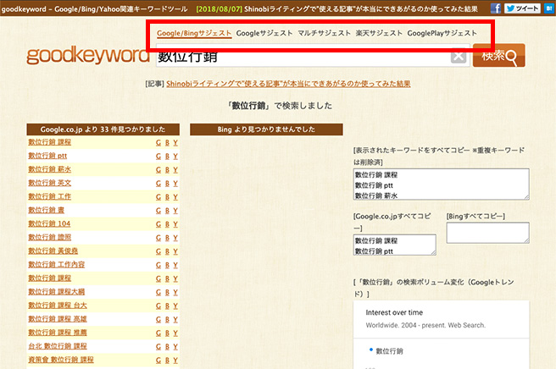Switch to the 楽天サジェスト tab
This screenshot has width=556, height=369.
[379, 33]
